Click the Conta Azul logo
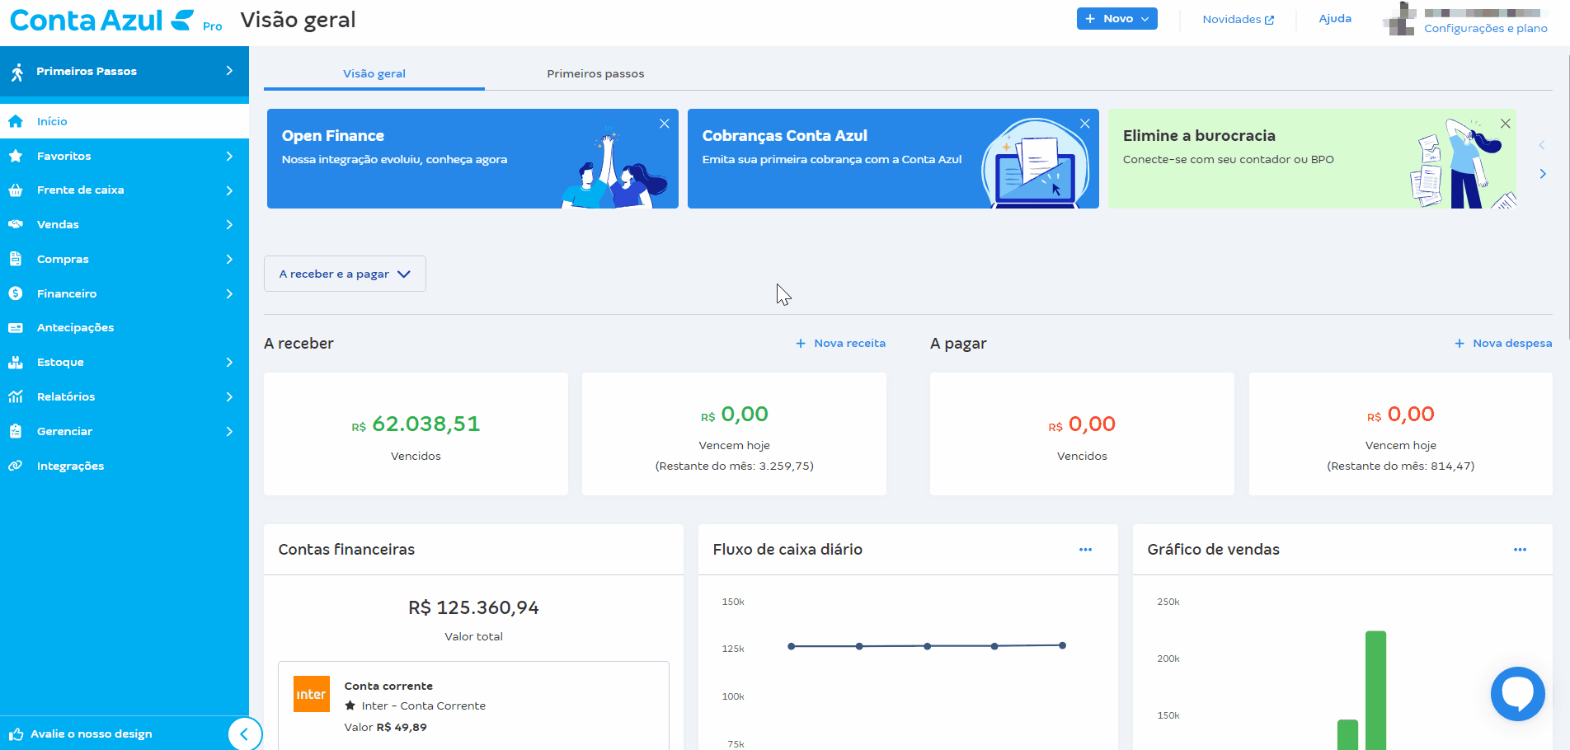 (102, 20)
